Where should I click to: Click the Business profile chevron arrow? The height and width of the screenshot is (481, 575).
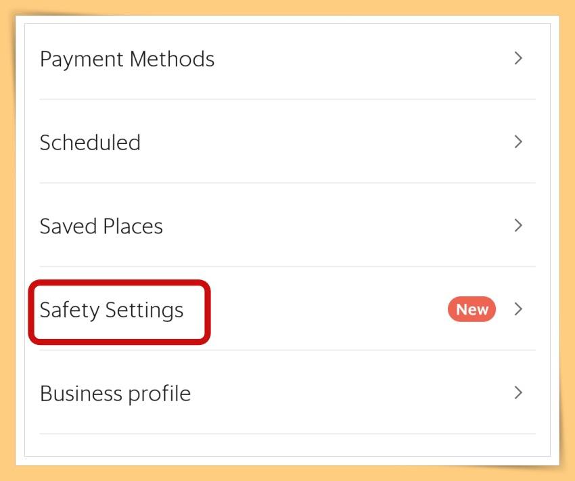pyautogui.click(x=518, y=392)
